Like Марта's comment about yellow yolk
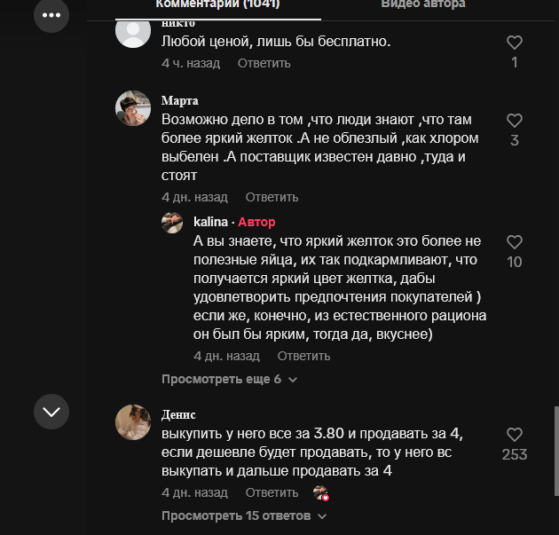This screenshot has height=535, width=559. click(514, 121)
